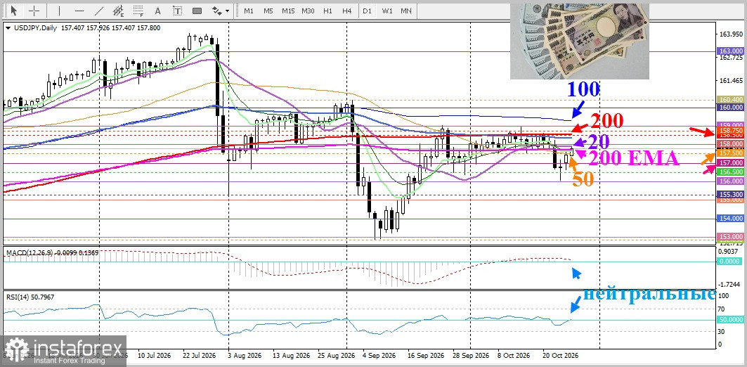Choose the vertical line drawing tool
The width and height of the screenshot is (747, 367).
click(x=60, y=11)
